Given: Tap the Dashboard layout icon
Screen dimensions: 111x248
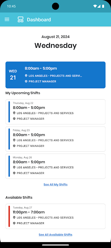Looking at the screenshot, I should pos(21,20).
